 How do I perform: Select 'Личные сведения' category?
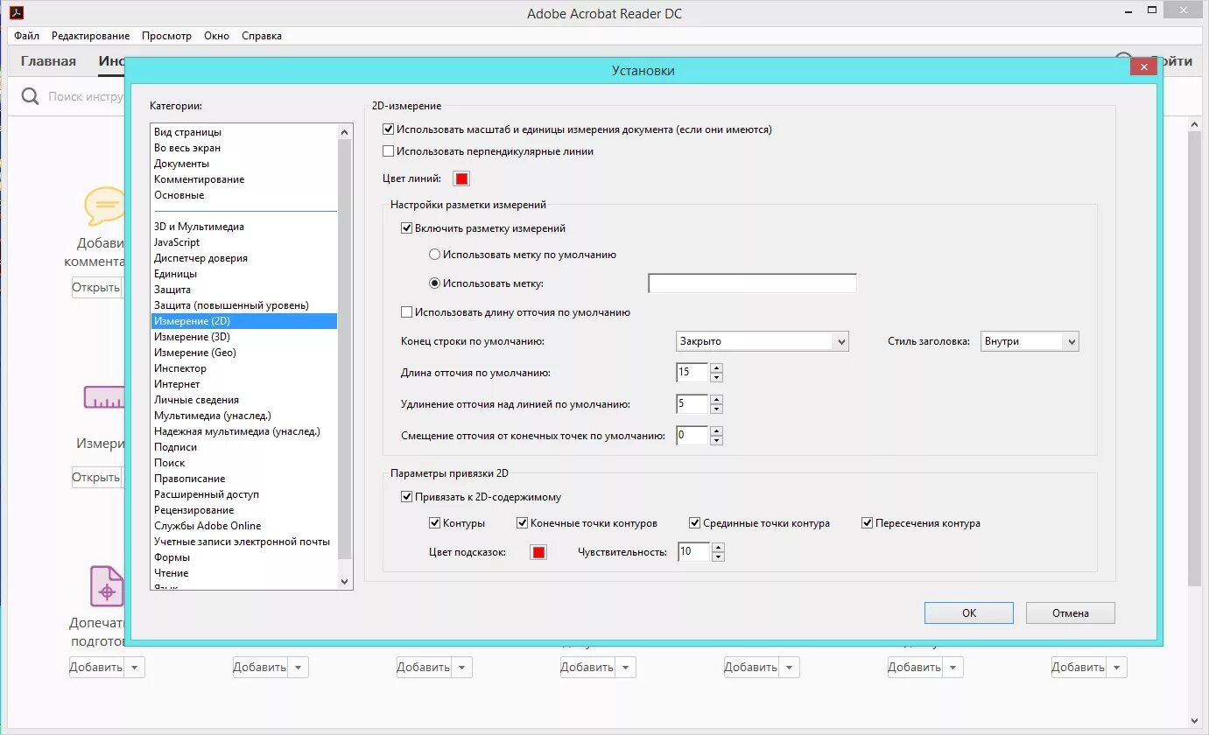(197, 400)
